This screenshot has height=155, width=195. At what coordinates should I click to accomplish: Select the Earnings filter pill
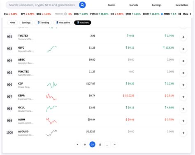pyautogui.click(x=26, y=23)
